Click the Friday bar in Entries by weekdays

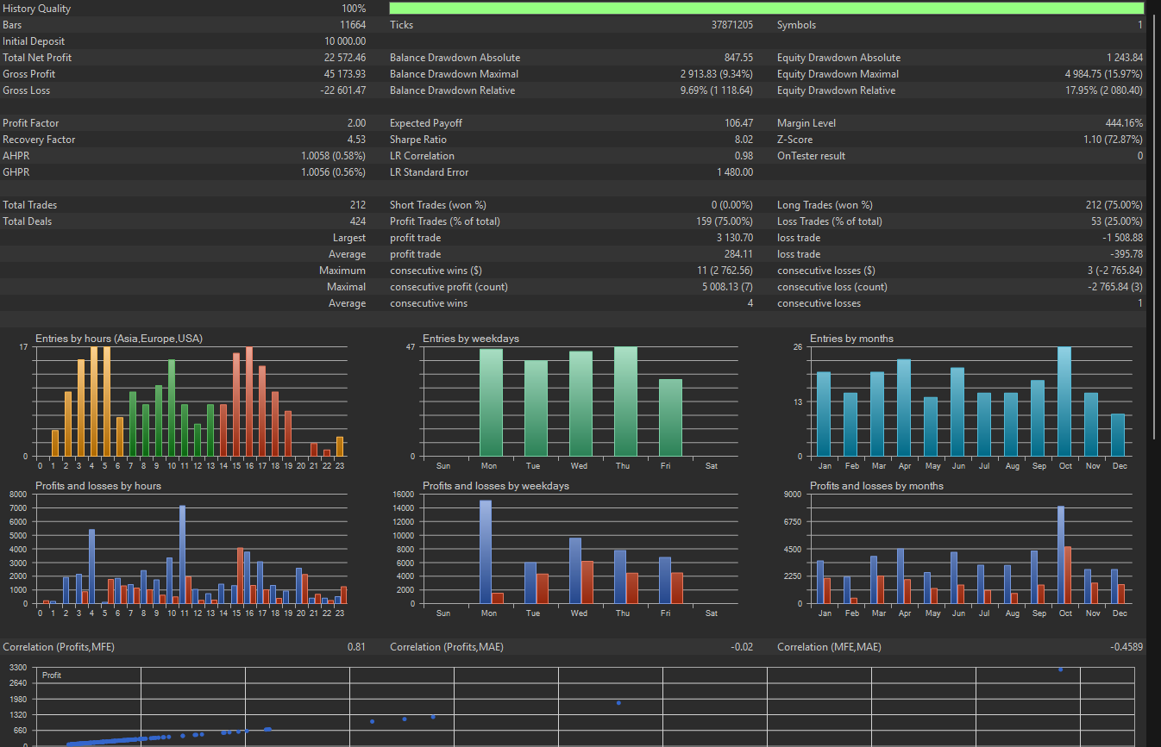point(670,418)
